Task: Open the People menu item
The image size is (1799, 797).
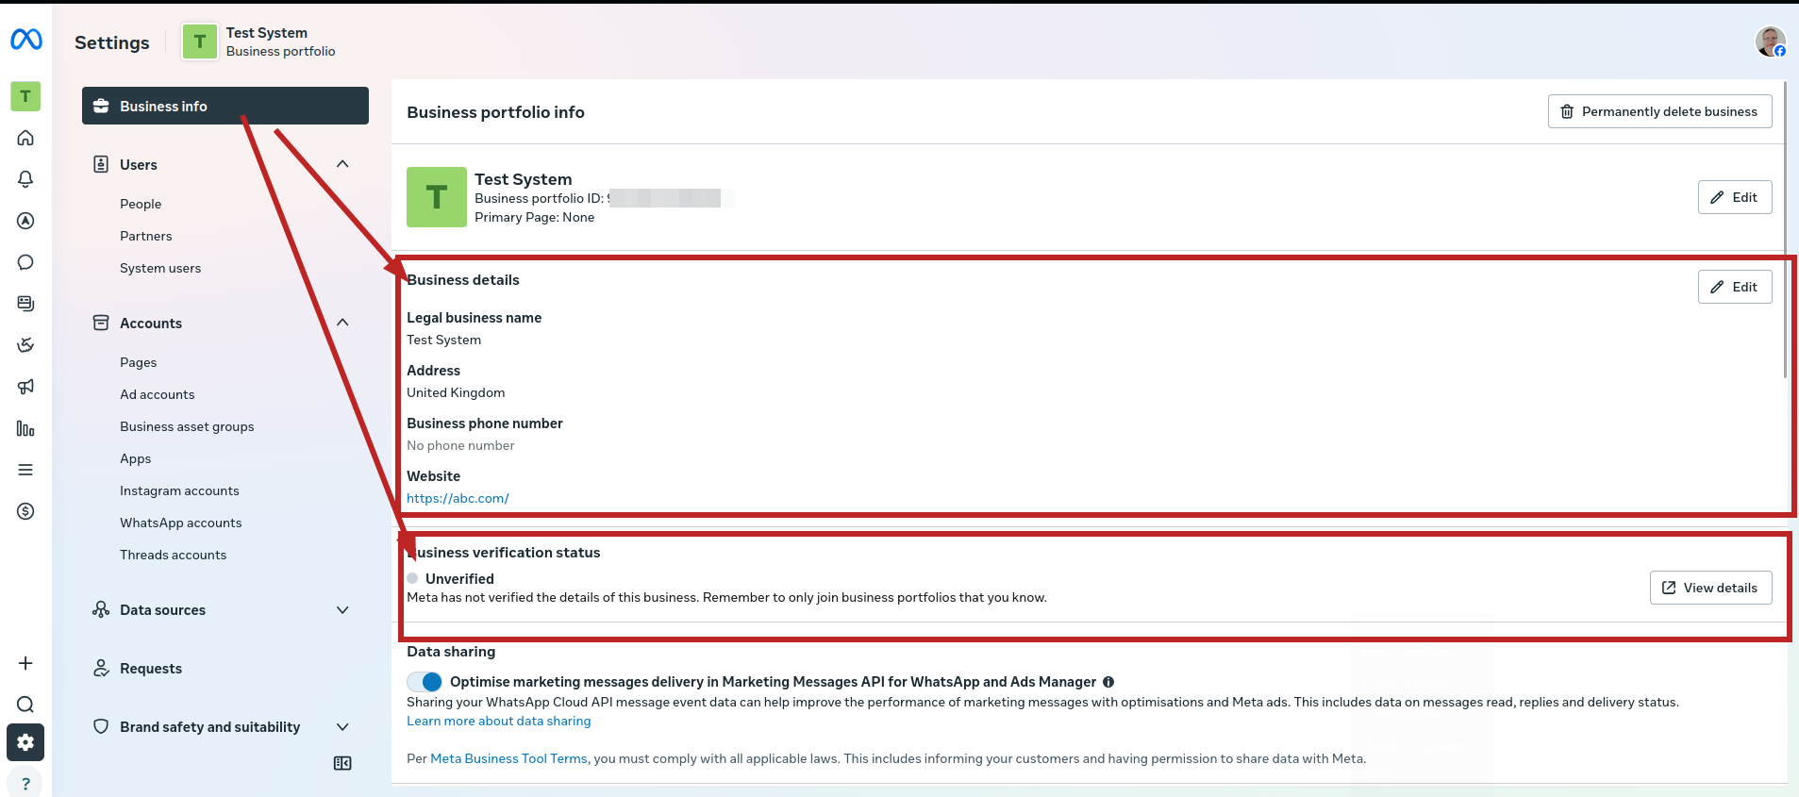Action: tap(141, 204)
